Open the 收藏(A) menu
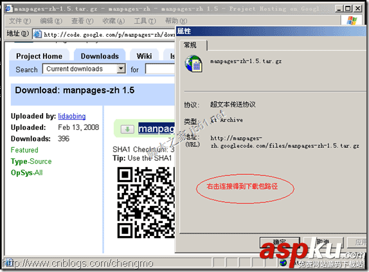 point(114,21)
